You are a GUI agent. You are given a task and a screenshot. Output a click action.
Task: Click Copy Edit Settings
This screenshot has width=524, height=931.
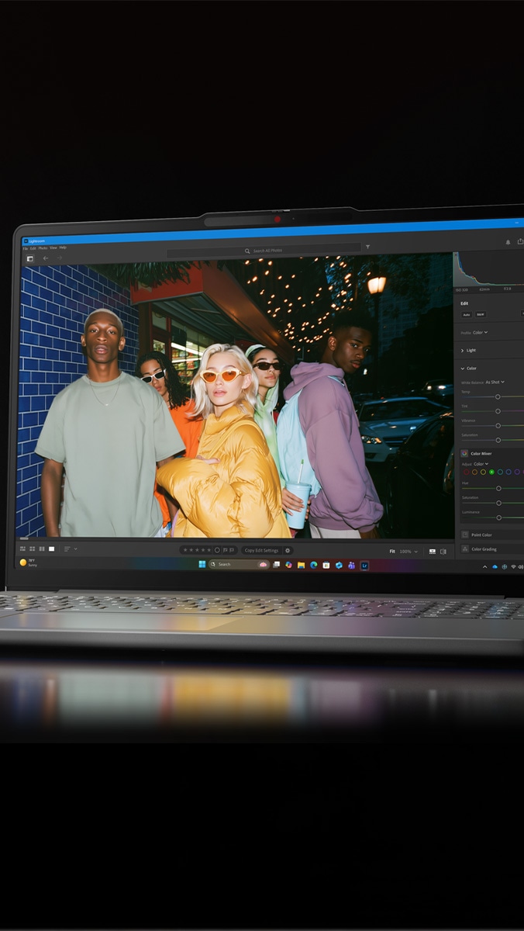tap(261, 551)
